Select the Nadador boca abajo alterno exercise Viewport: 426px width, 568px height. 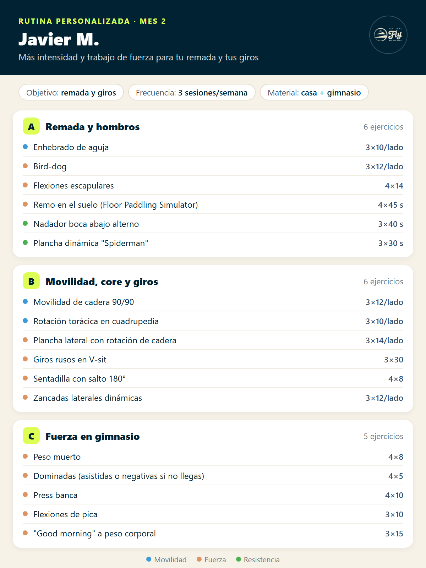213,224
